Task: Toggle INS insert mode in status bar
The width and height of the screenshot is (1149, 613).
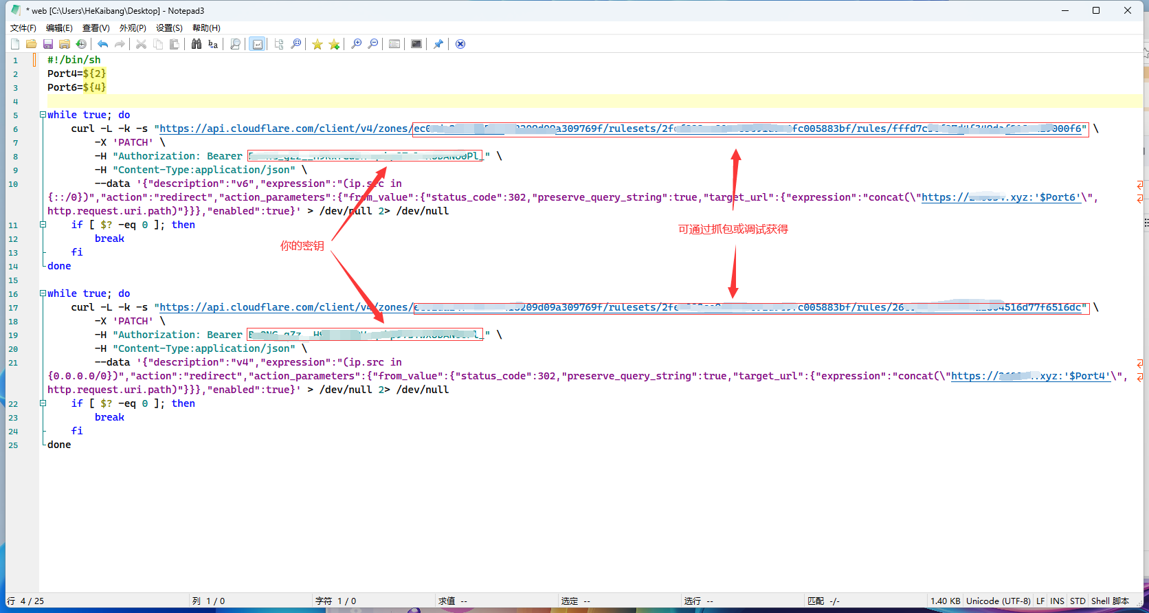Action: pyautogui.click(x=1057, y=601)
